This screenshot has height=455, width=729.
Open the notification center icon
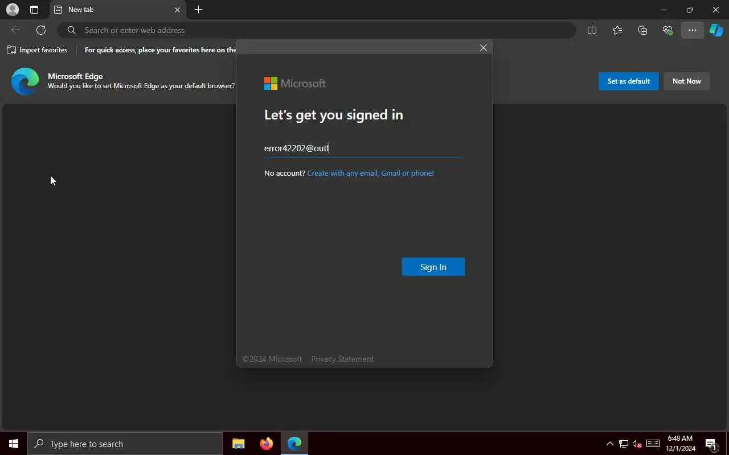711,444
